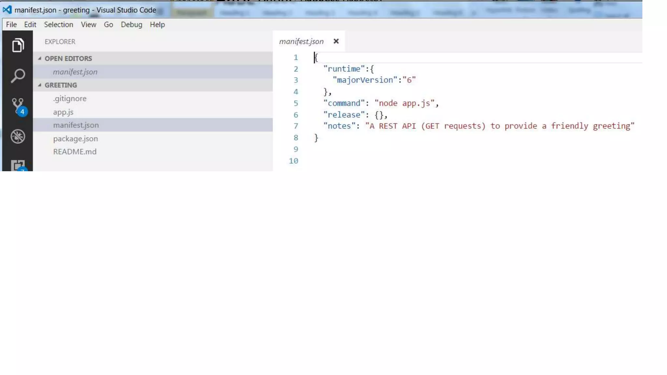
Task: Select the manifest.json editor tab
Action: coord(301,41)
